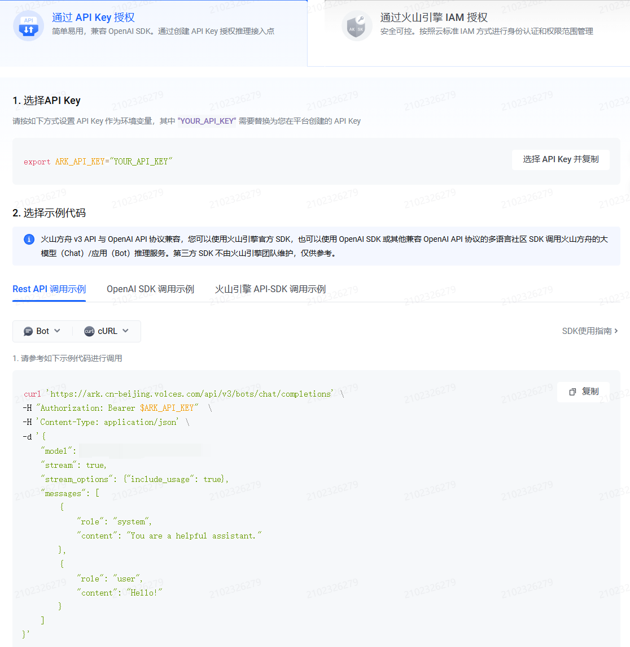Click the "role": "system" line

(x=115, y=522)
